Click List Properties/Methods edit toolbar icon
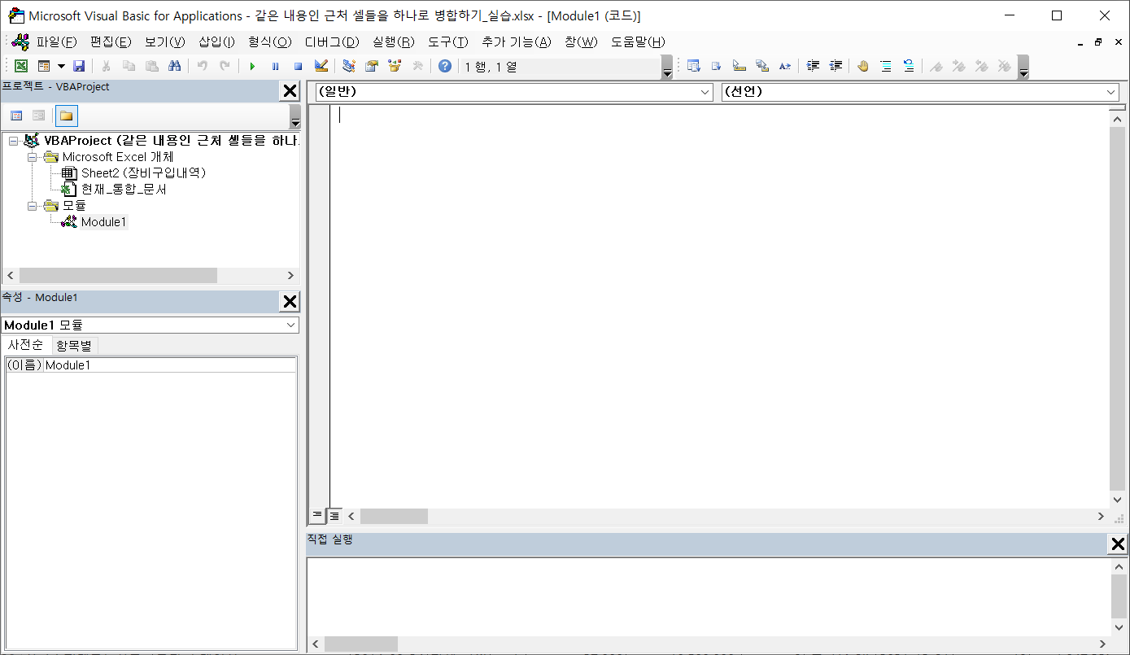 [x=694, y=66]
